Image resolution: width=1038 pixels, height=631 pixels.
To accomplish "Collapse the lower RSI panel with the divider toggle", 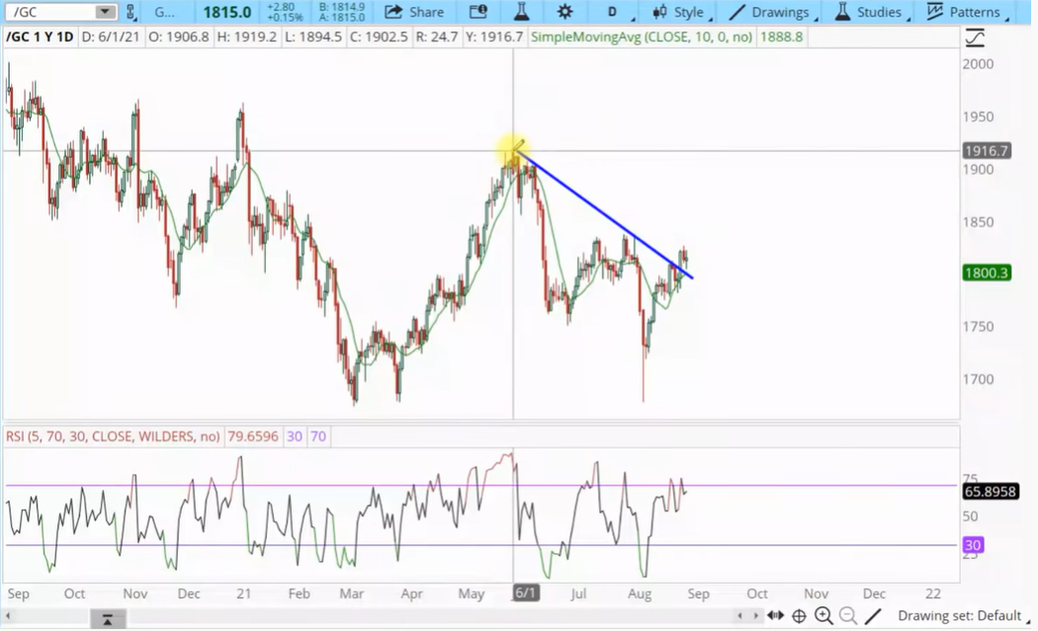I will coord(108,617).
